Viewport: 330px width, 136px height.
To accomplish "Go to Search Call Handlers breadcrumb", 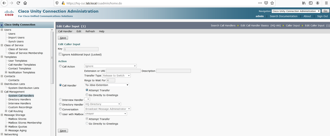I will point(223,25).
